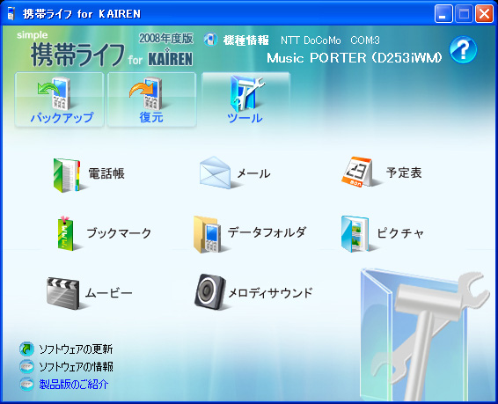Click the COM:3 port text
Image resolution: width=498 pixels, height=404 pixels.
365,40
